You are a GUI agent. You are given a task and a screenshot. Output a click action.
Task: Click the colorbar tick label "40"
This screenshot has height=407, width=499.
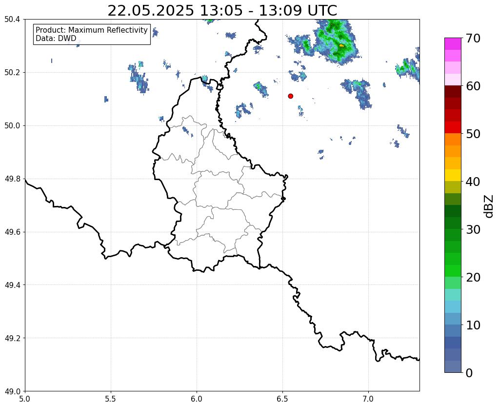(x=473, y=182)
